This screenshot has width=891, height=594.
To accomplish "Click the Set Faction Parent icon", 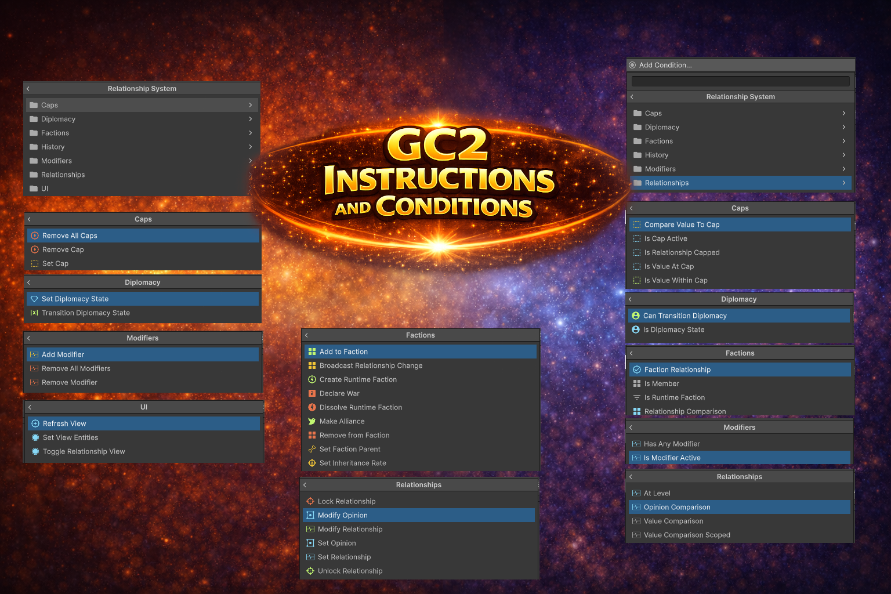I will click(312, 449).
